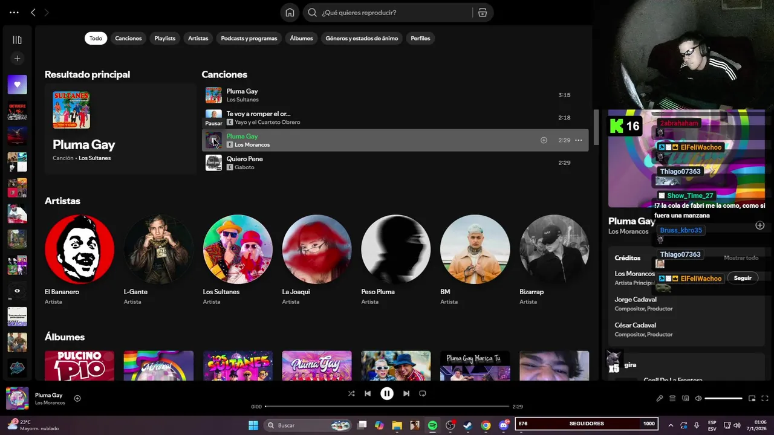Adjust the volume slider
The height and width of the screenshot is (435, 774).
723,398
